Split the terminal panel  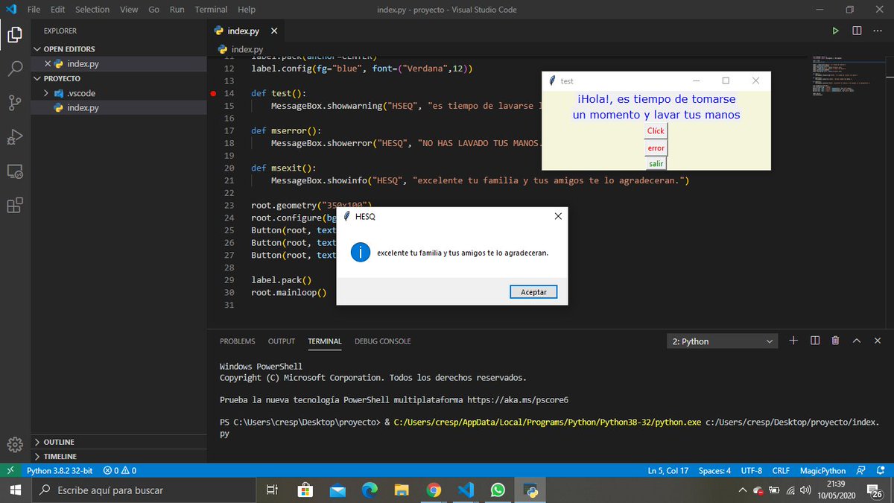point(815,341)
